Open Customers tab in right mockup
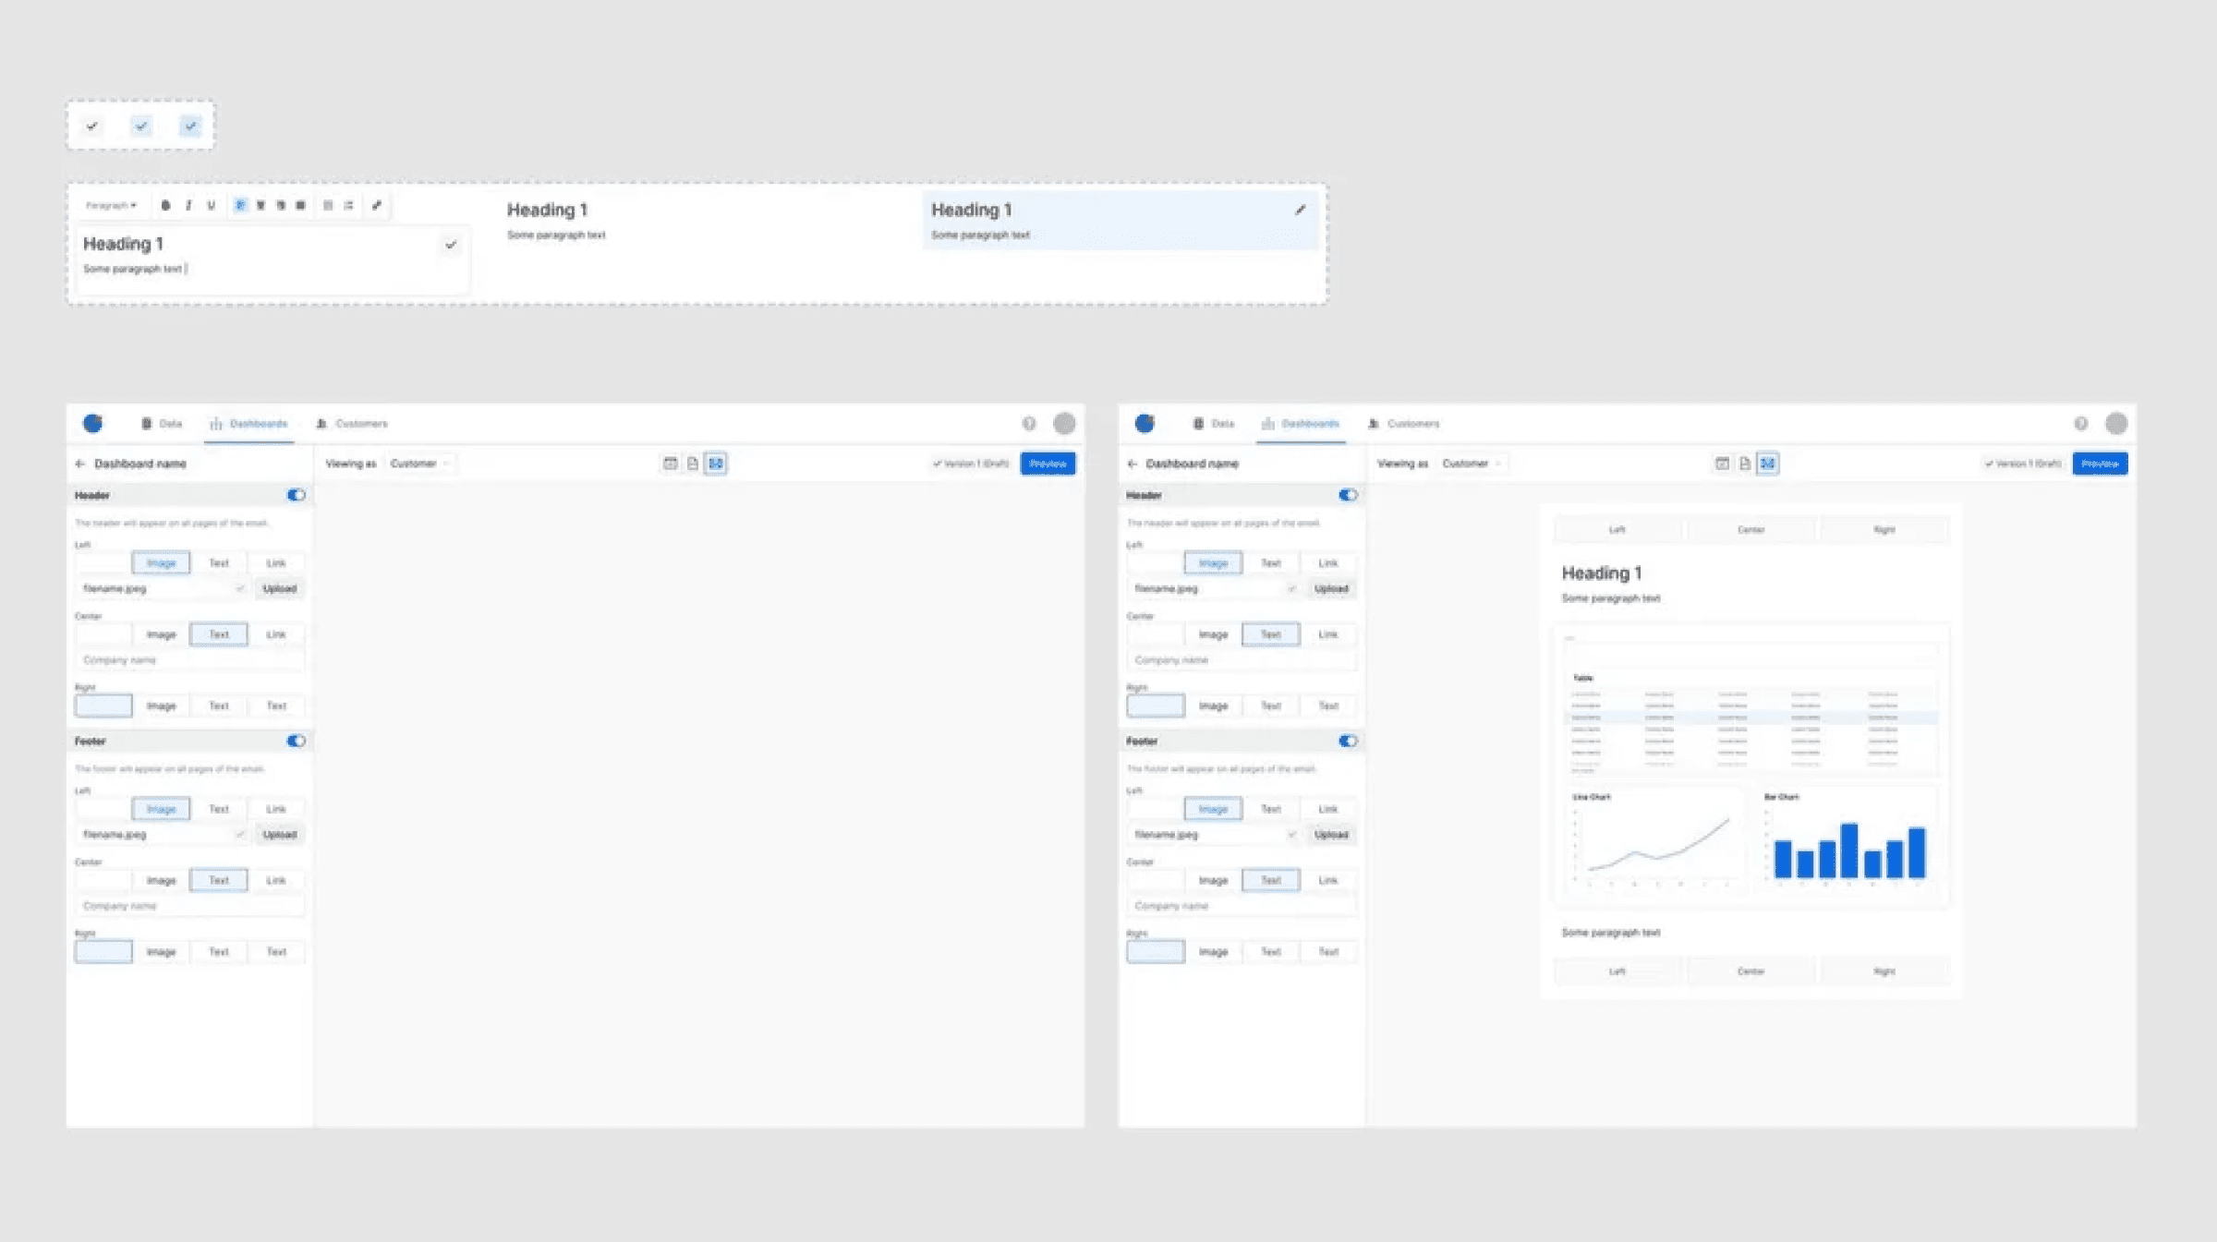The height and width of the screenshot is (1242, 2217). [1404, 424]
